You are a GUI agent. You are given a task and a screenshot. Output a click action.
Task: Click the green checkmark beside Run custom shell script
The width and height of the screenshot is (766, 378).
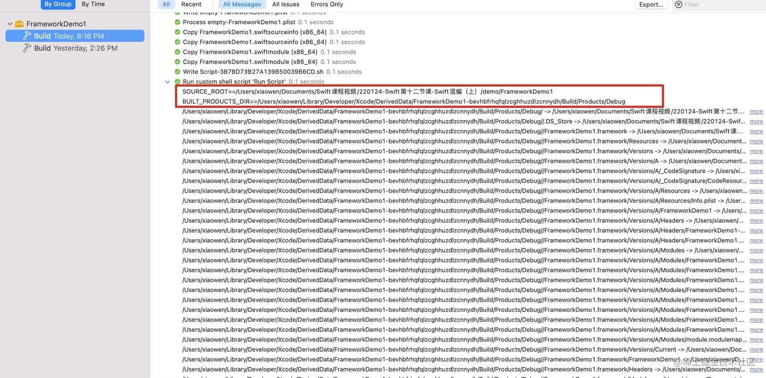[177, 81]
